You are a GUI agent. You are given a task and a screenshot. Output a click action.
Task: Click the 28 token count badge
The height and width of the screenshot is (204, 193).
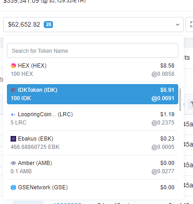tap(48, 24)
